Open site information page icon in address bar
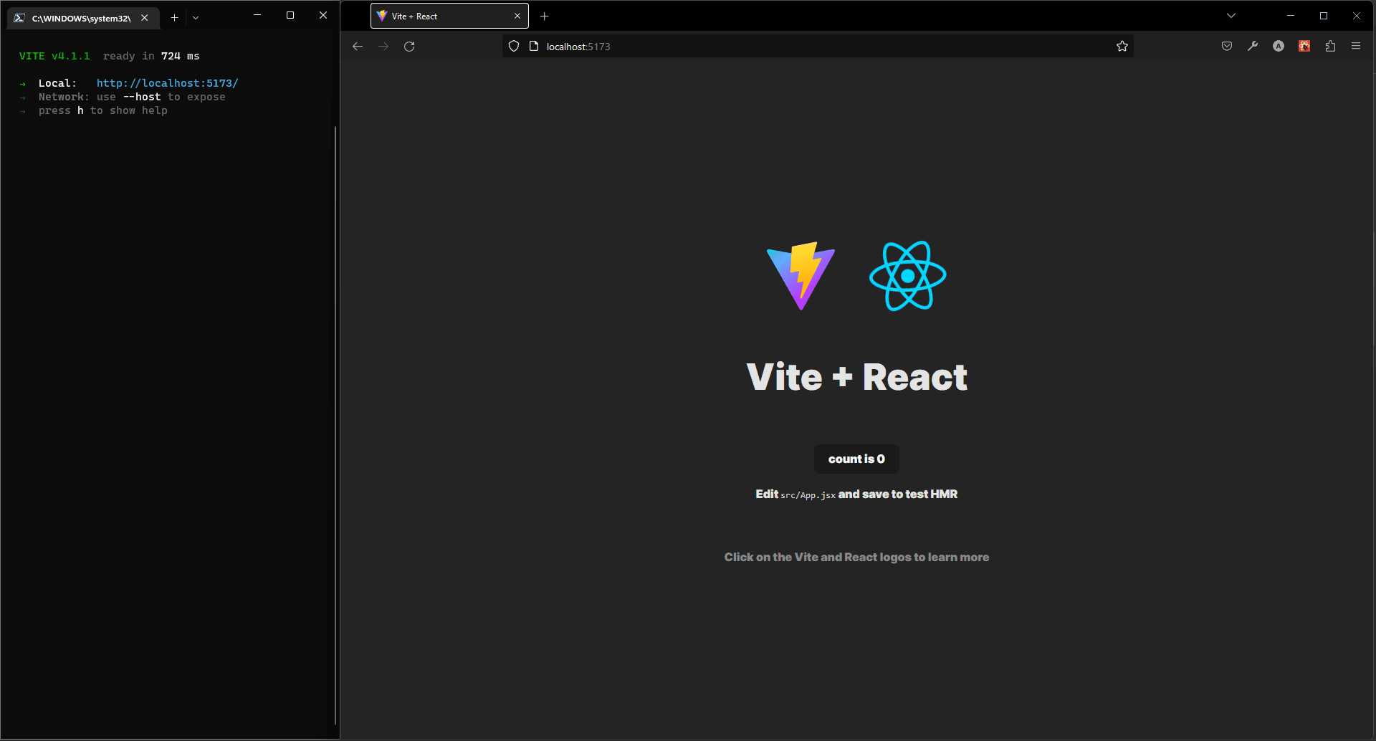This screenshot has width=1376, height=741. point(534,47)
